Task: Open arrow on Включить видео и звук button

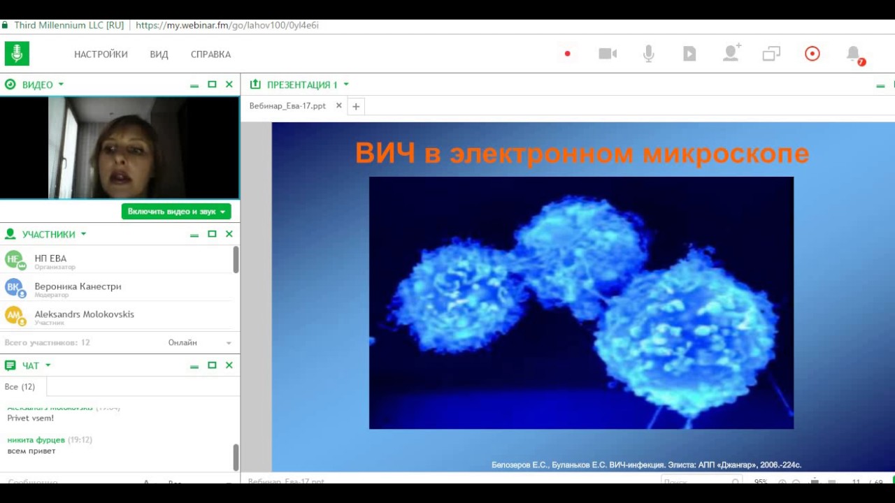Action: click(223, 212)
